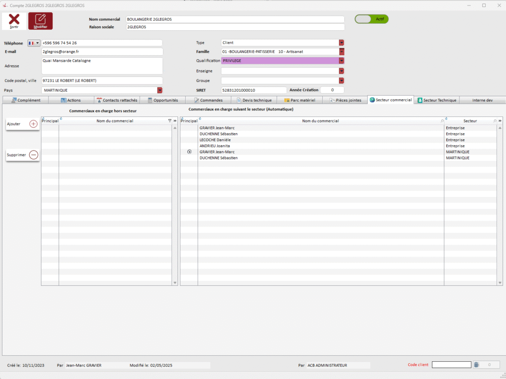Click the E-mail input field

pyautogui.click(x=102, y=52)
